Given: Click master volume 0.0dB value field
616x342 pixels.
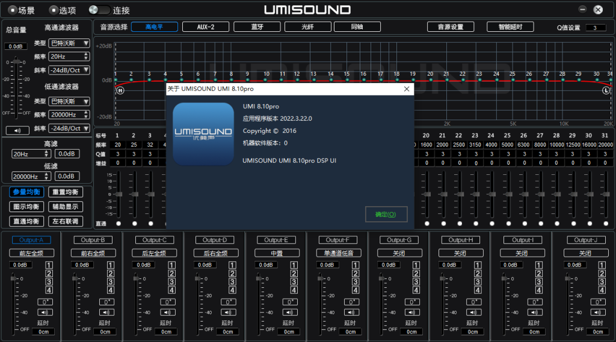Looking at the screenshot, I should [x=16, y=46].
